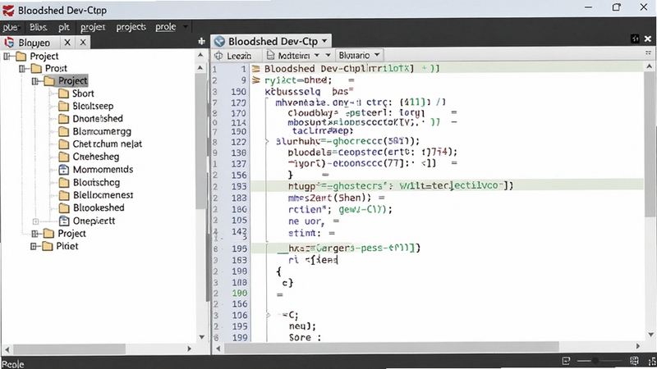Select the 'Bleliocmenest' folder

tap(95, 195)
